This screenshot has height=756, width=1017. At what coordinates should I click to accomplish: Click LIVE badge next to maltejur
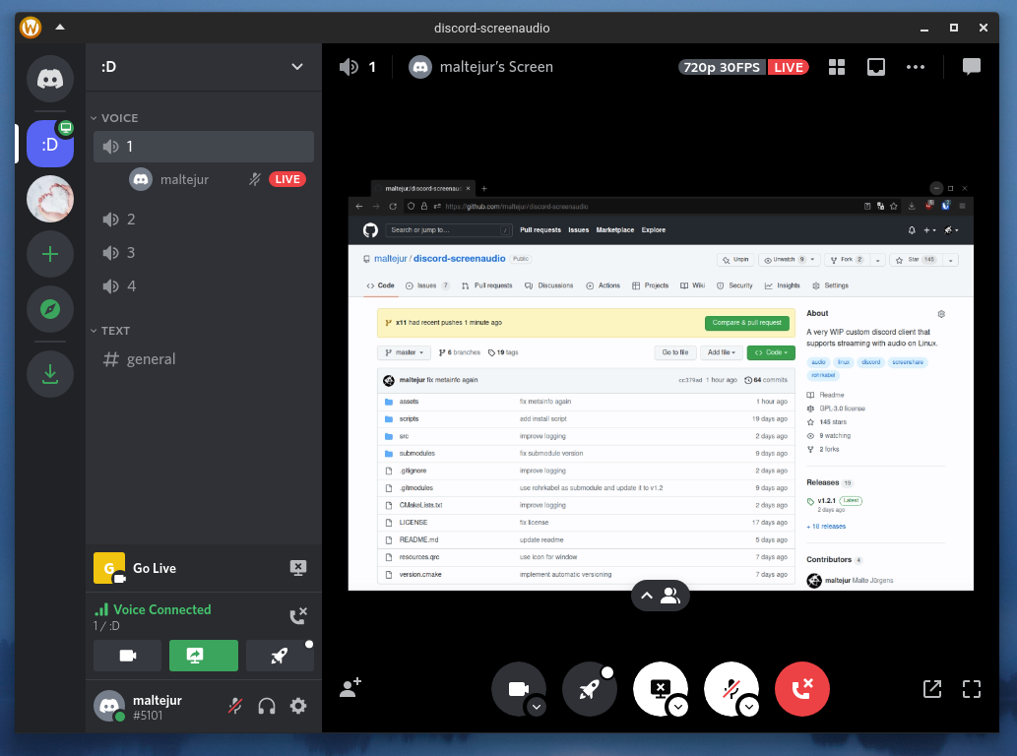click(287, 179)
